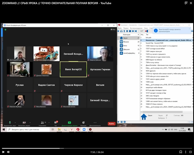Mute the YouTube video volume

pyautogui.click(x=9, y=152)
